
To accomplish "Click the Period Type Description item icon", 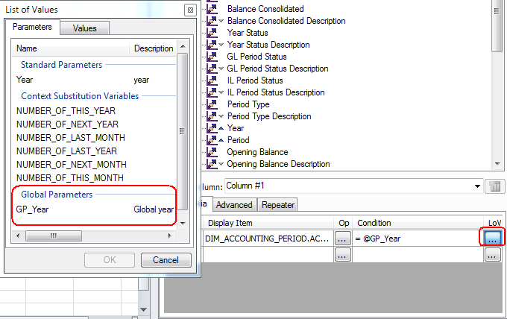I will [x=212, y=116].
